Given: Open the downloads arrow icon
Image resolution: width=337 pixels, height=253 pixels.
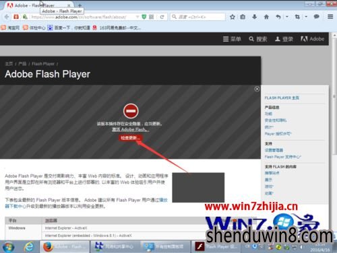Looking at the screenshot, I should click(x=255, y=17).
